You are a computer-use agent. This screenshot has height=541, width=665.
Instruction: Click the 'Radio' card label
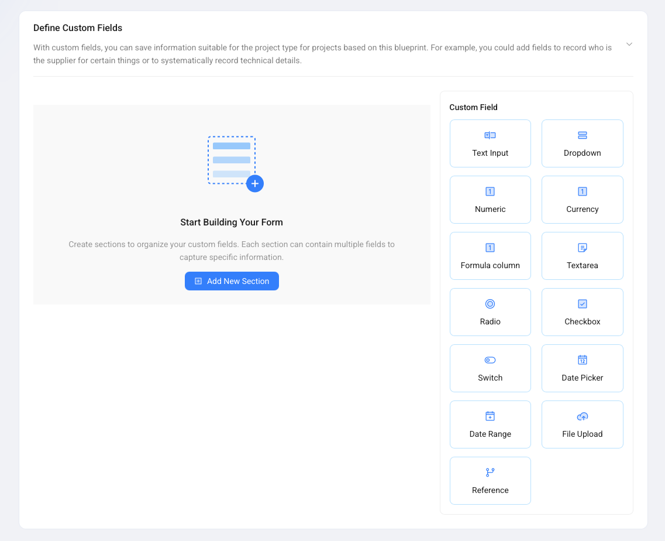490,321
